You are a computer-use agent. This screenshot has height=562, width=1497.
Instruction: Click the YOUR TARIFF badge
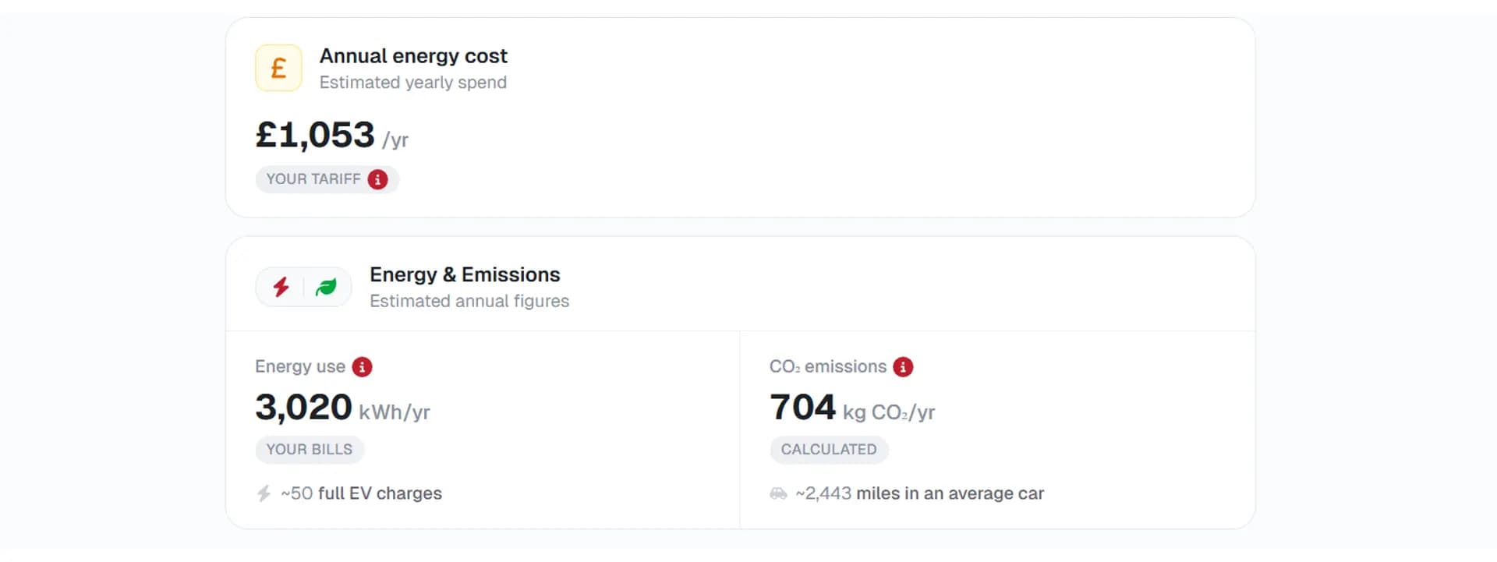[327, 179]
